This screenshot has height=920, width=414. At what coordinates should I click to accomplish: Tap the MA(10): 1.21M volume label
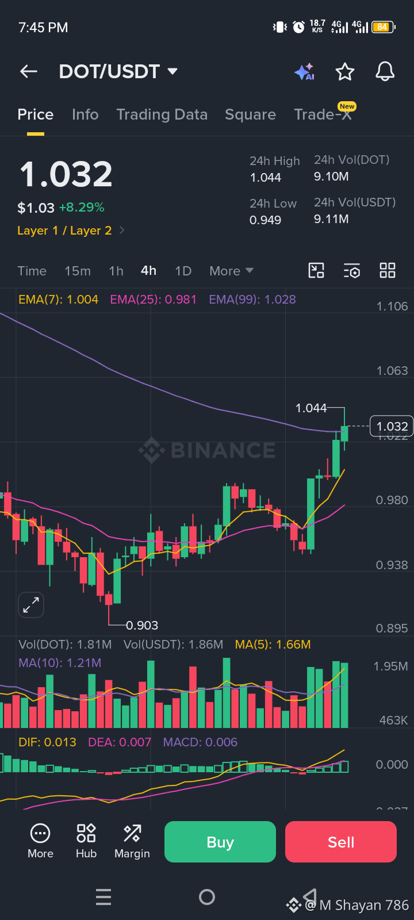(60, 663)
